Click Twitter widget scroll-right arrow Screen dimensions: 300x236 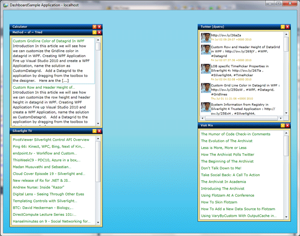(281, 118)
